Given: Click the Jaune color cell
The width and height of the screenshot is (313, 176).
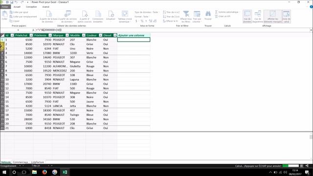Looking at the screenshot, I should [x=94, y=102].
